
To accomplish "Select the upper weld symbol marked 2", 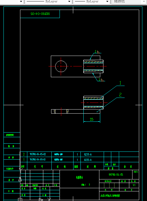I will point(97,52).
